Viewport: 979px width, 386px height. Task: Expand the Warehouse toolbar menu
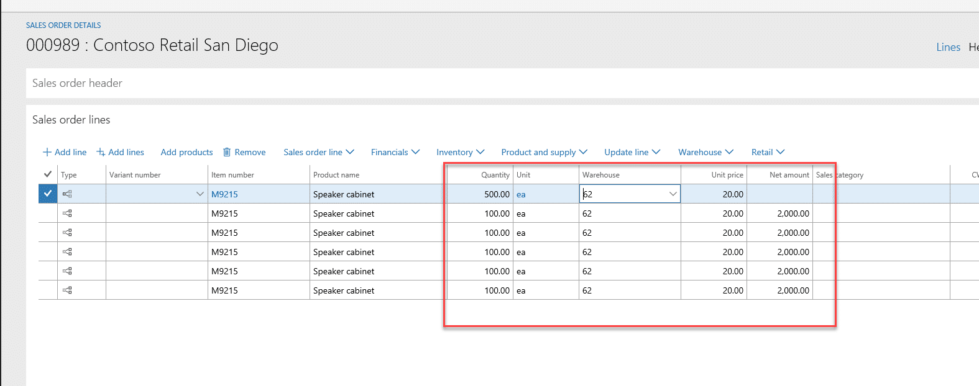[x=706, y=152]
